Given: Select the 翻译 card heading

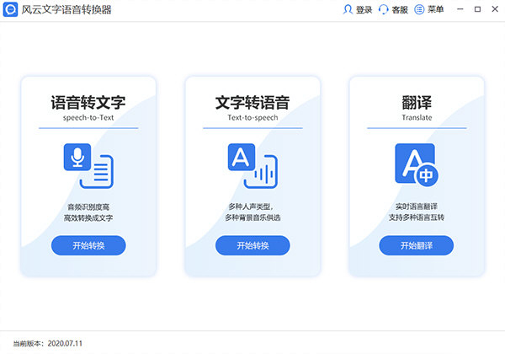Looking at the screenshot, I should (x=416, y=103).
